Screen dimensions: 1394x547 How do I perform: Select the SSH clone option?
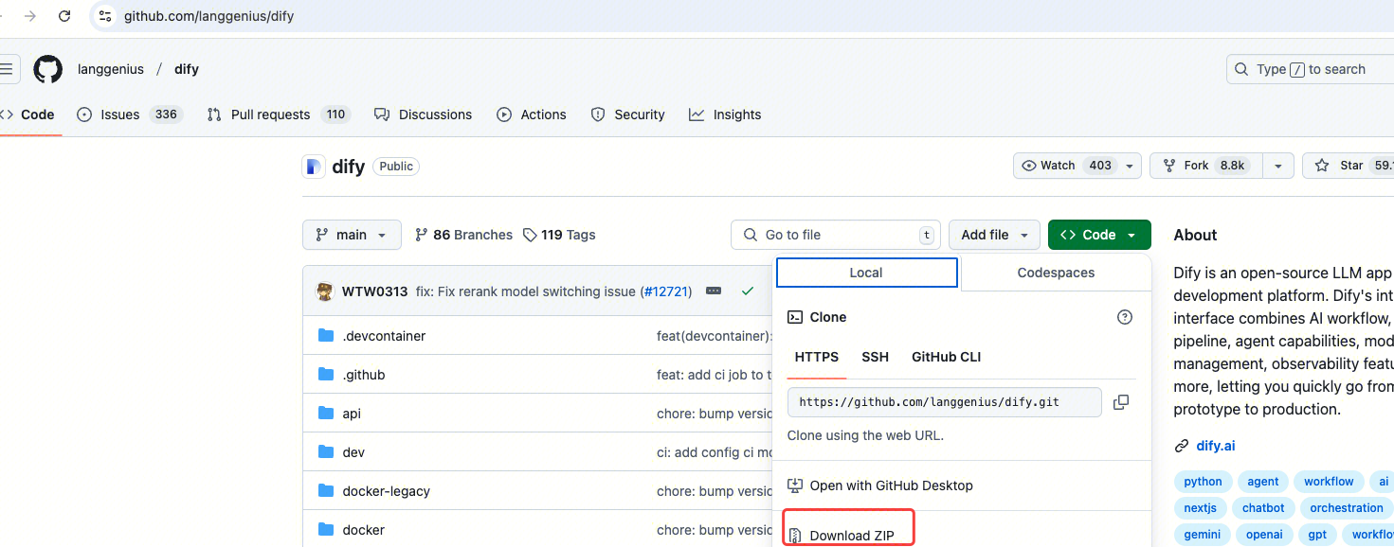click(x=875, y=357)
